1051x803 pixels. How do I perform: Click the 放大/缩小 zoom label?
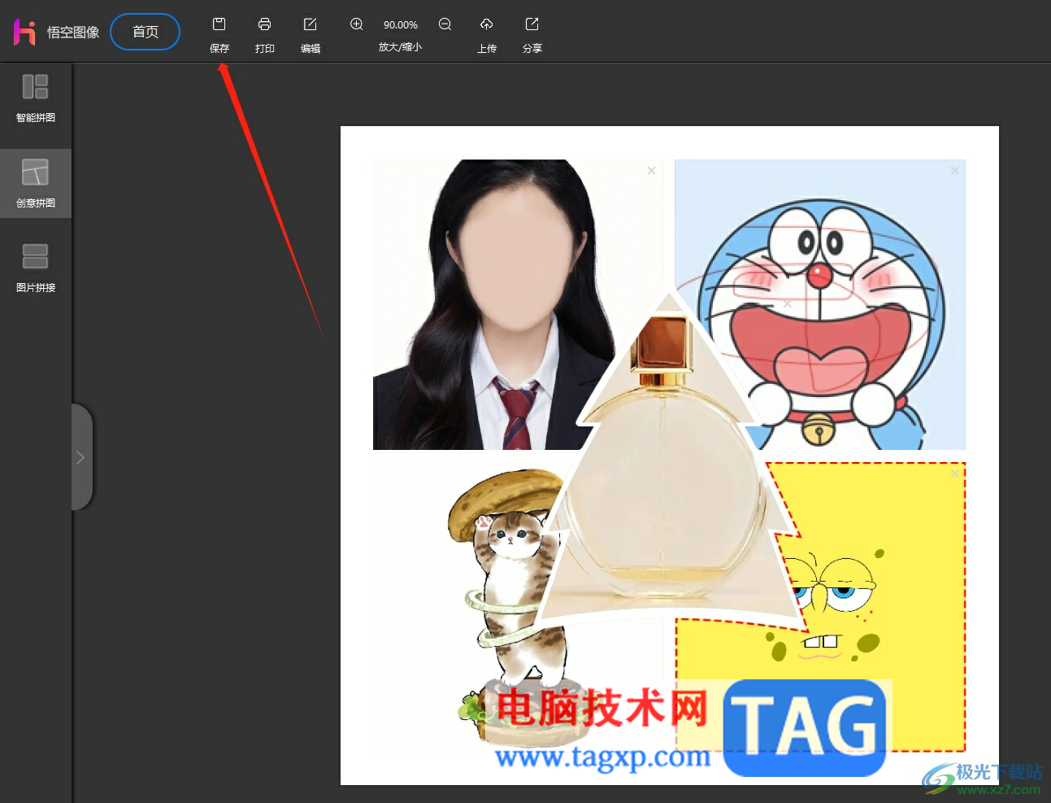point(400,47)
